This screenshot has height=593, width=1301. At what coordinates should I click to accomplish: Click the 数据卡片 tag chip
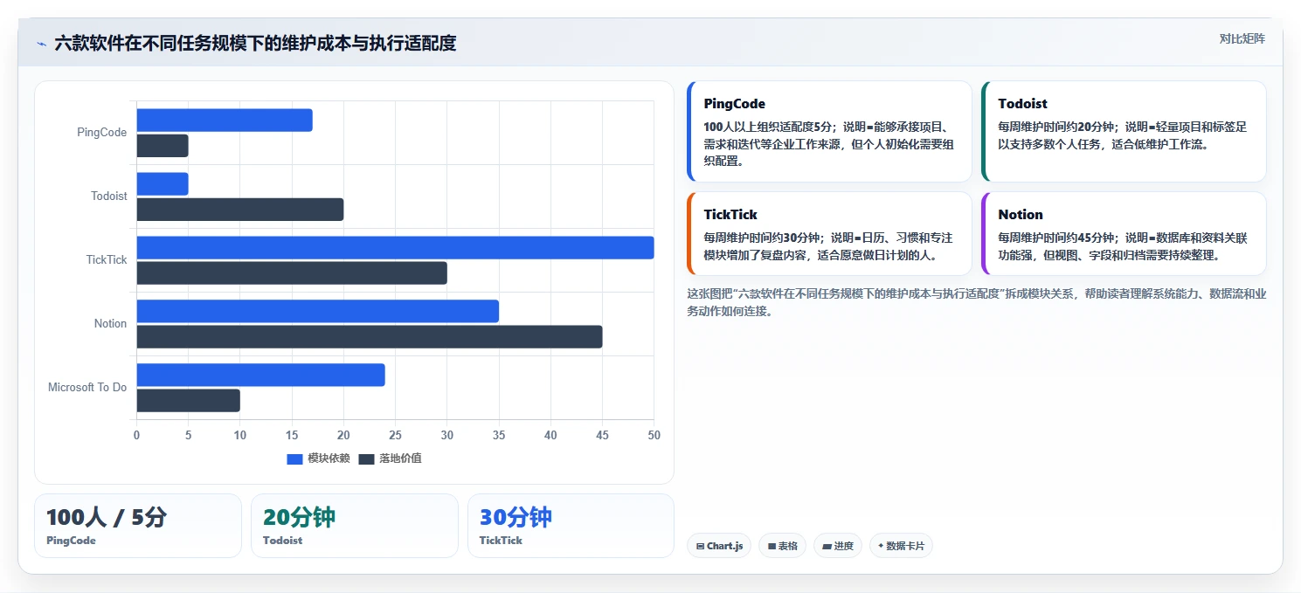pyautogui.click(x=901, y=546)
